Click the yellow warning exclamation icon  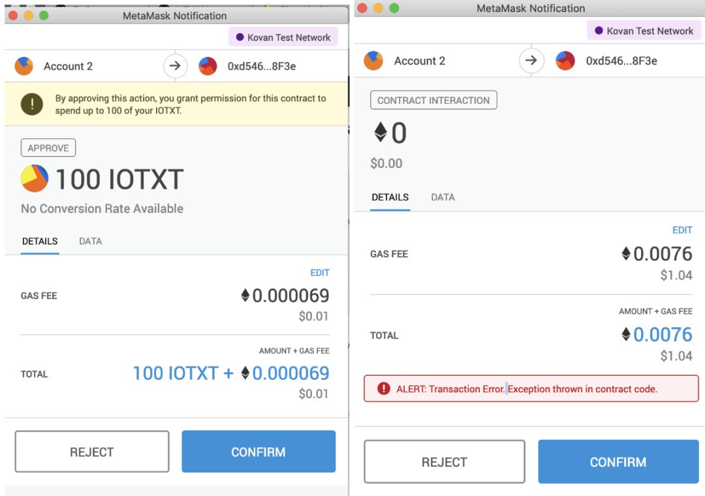(x=32, y=104)
